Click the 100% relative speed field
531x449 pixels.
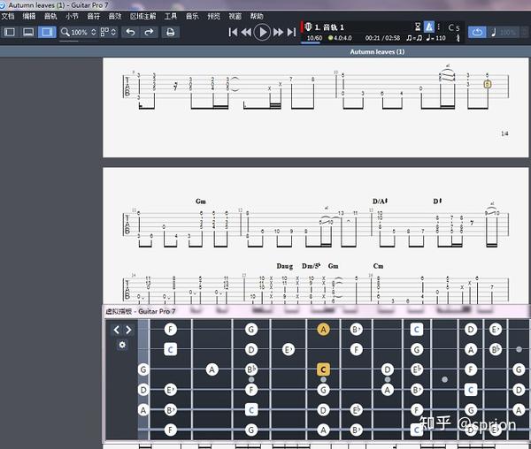coord(508,33)
